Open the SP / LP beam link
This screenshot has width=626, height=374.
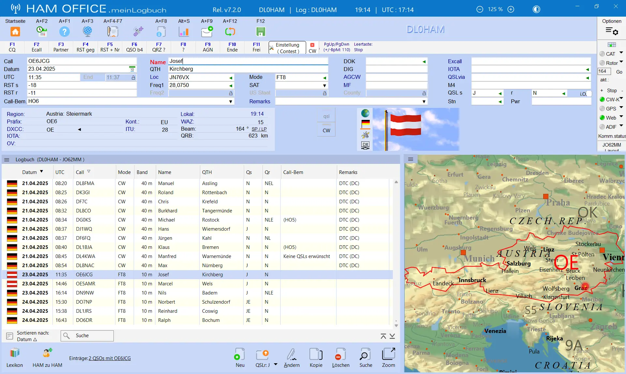(x=259, y=129)
